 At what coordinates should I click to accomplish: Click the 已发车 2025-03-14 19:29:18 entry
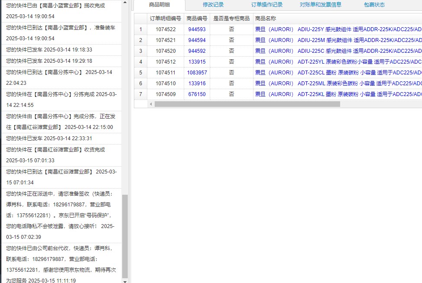click(x=62, y=61)
